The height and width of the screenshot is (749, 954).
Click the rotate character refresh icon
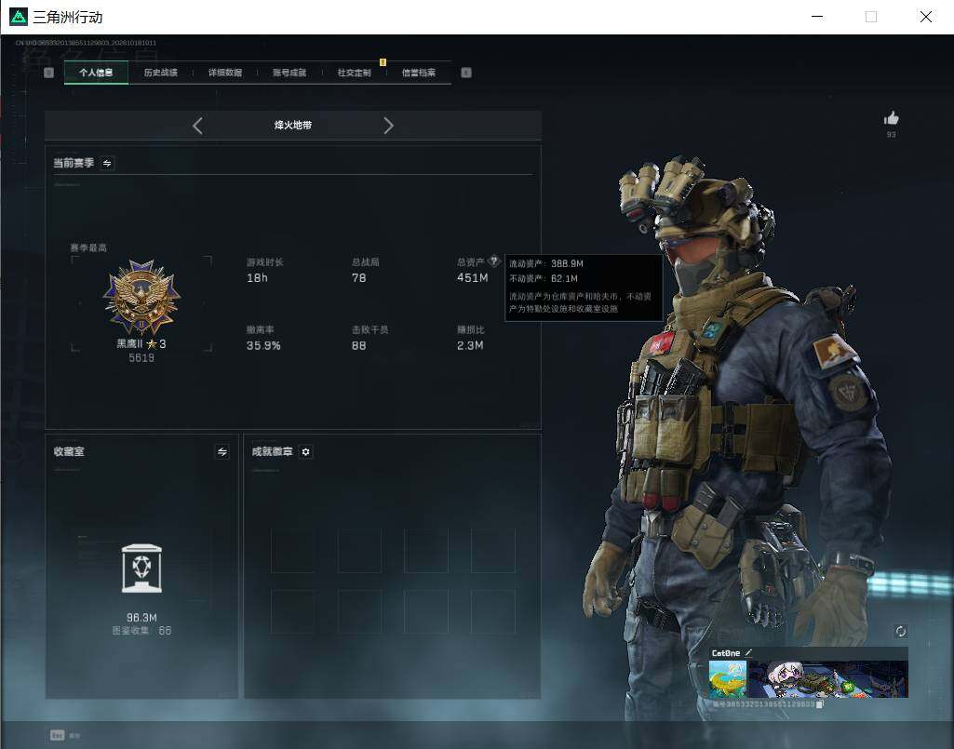click(900, 632)
